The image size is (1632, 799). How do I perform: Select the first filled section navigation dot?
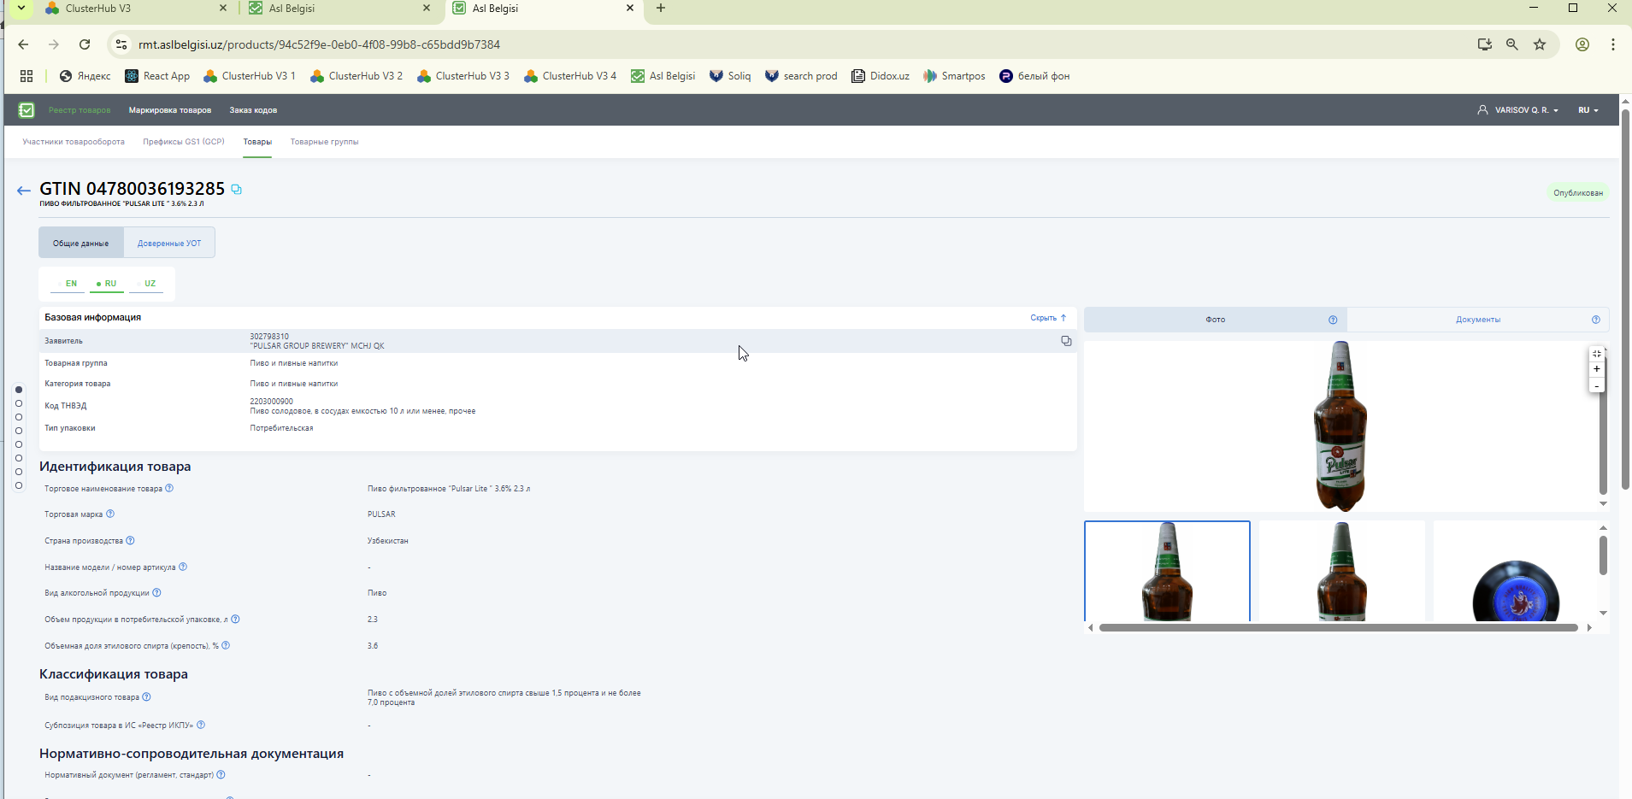pyautogui.click(x=19, y=390)
